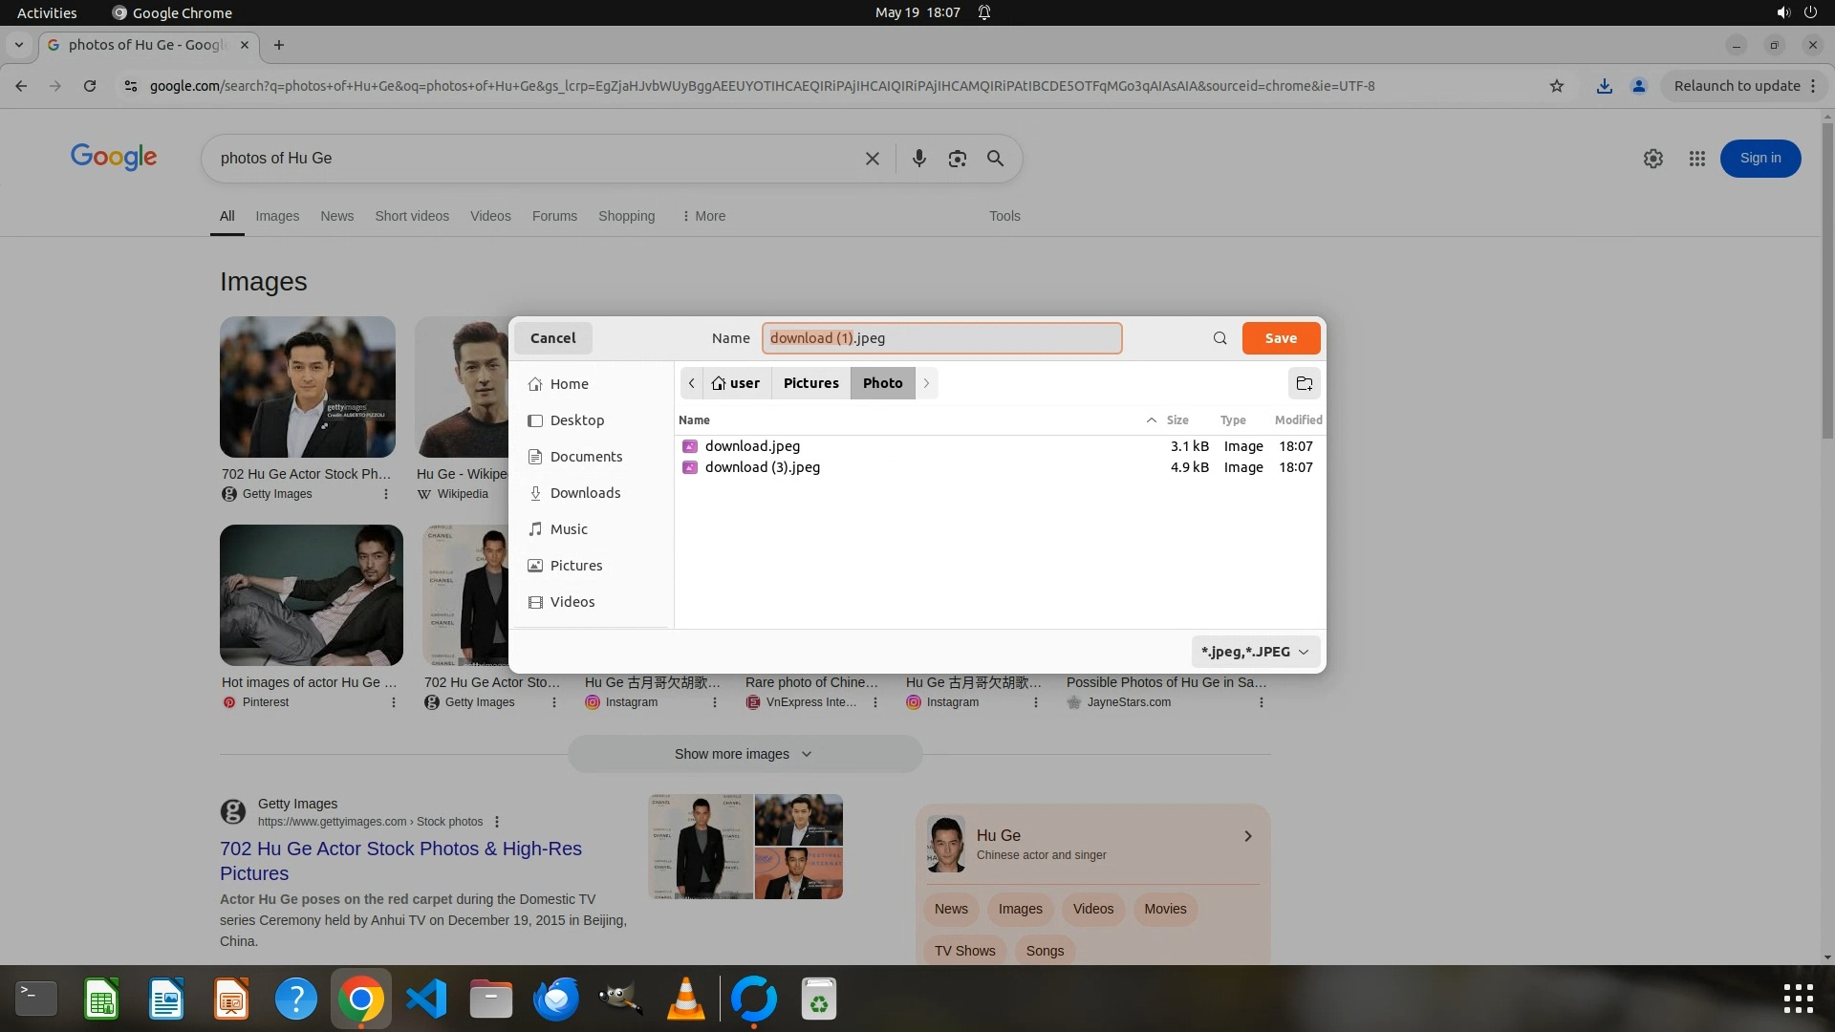
Task: Click the search icon in file dialog
Action: (1220, 338)
